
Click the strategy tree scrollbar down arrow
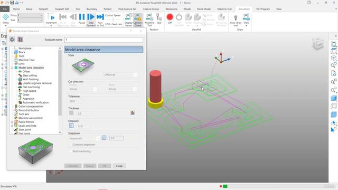point(60,132)
